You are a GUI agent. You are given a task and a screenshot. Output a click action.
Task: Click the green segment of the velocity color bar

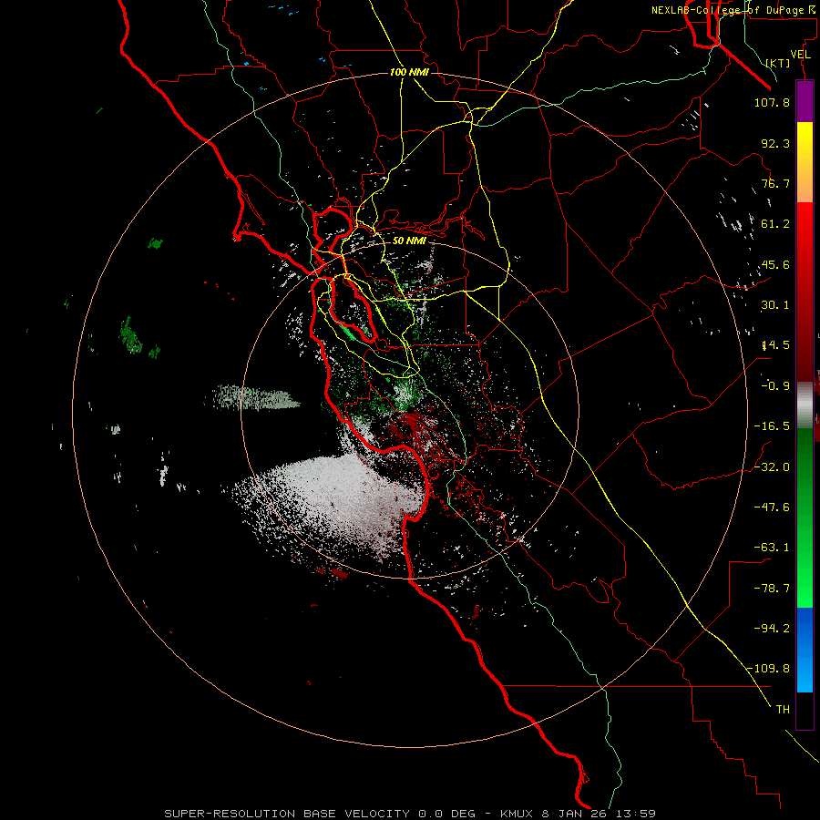[x=805, y=518]
